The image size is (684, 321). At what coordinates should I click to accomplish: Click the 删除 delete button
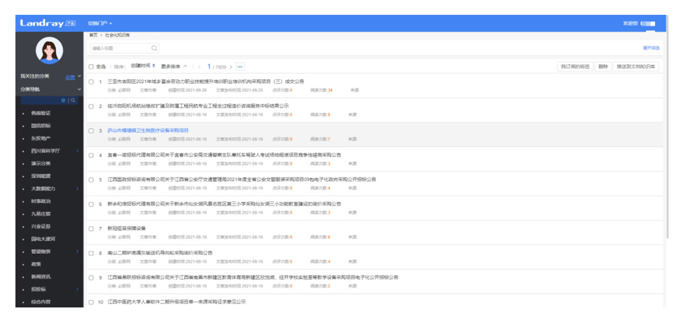(x=603, y=67)
